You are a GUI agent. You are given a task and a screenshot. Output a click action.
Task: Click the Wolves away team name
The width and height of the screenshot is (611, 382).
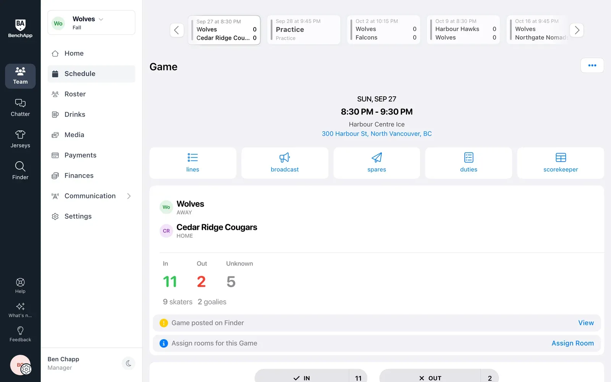click(190, 204)
